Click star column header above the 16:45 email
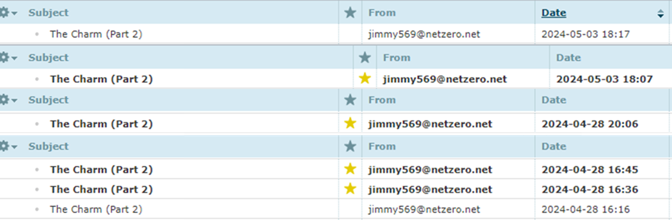This screenshot has height=220, width=672. pos(350,146)
